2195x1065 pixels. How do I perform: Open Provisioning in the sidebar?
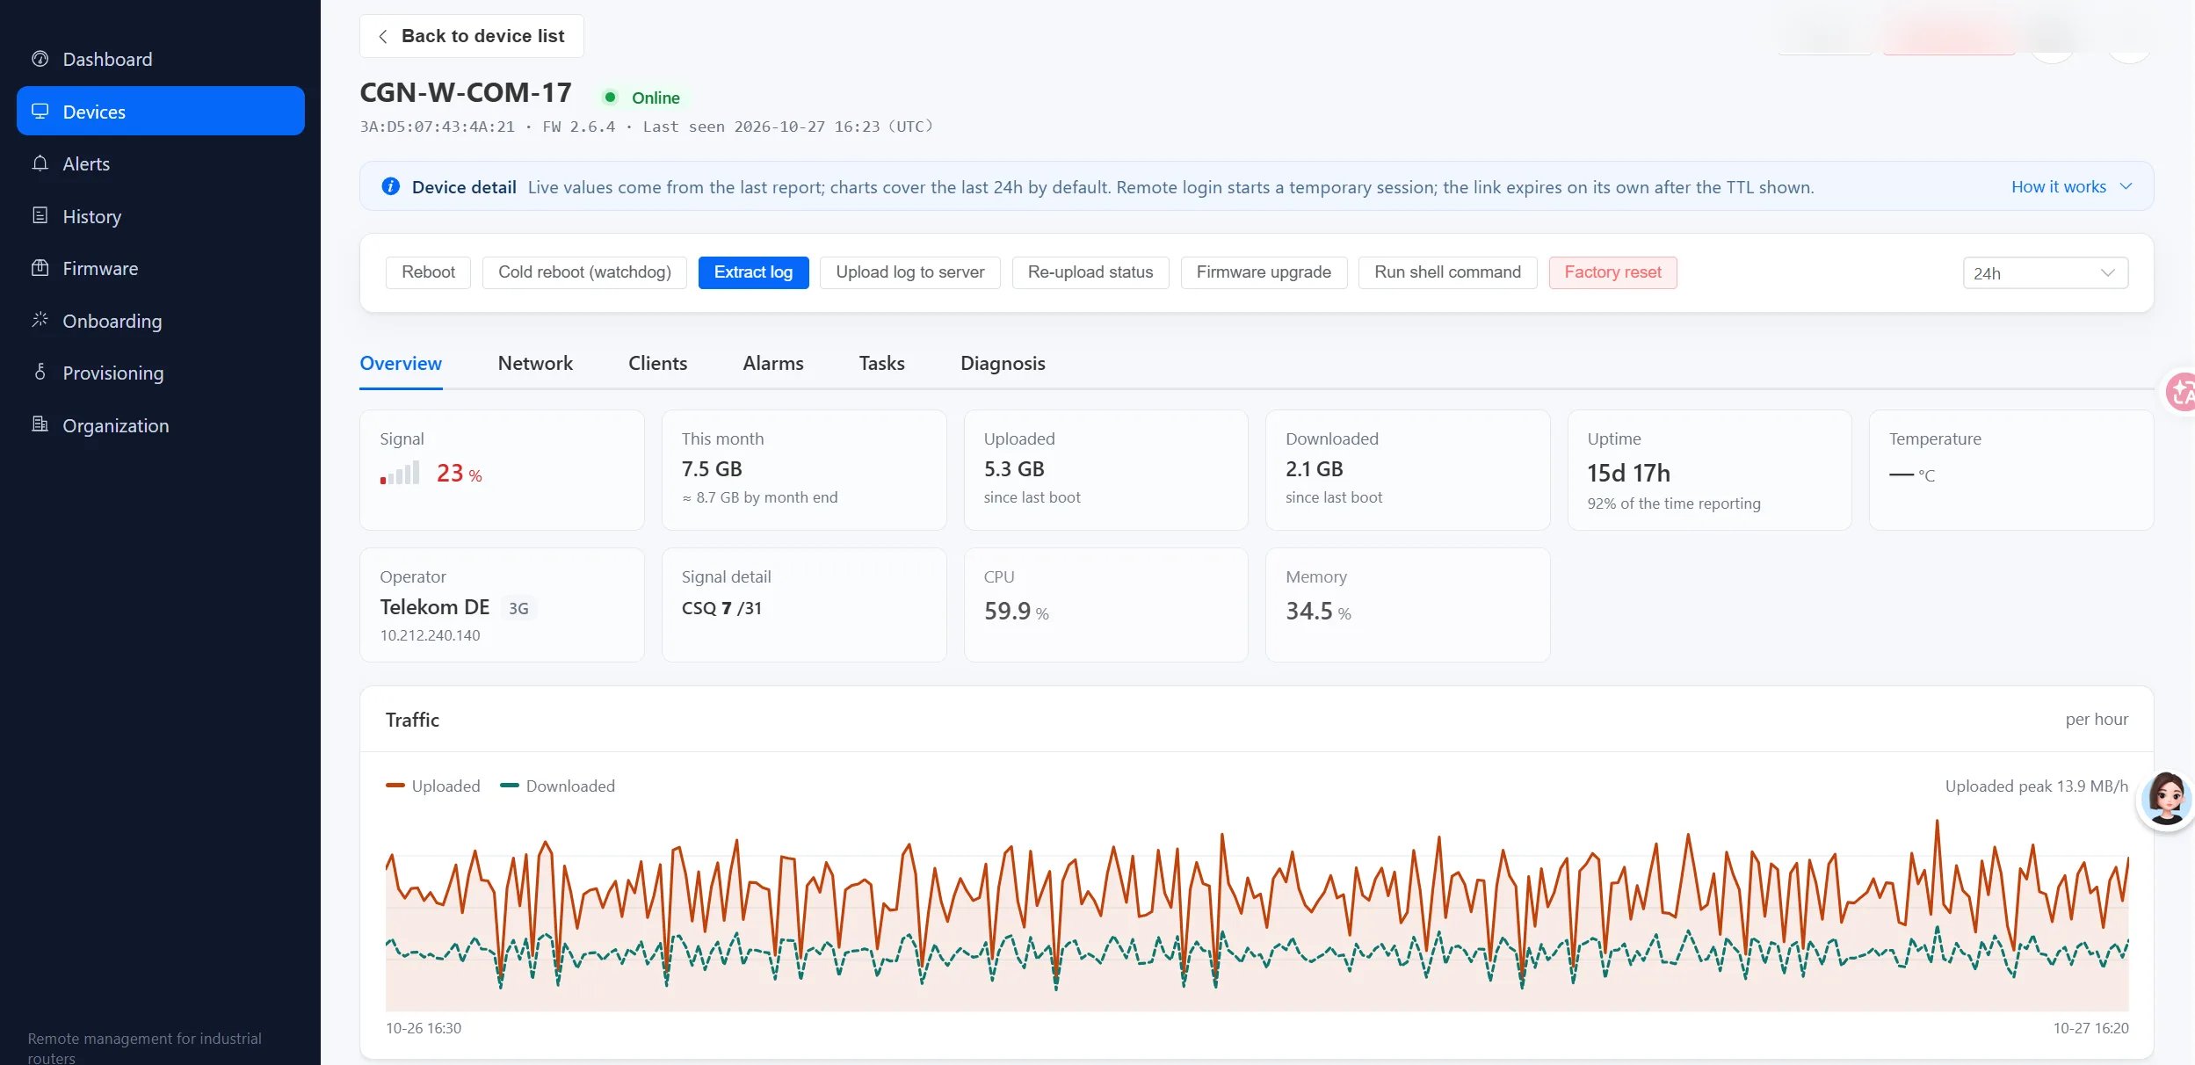pyautogui.click(x=161, y=373)
